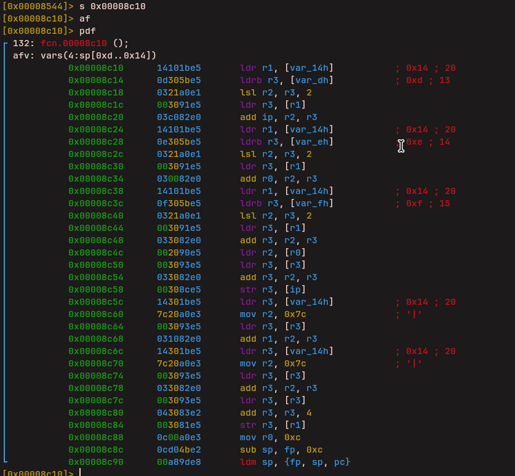Select address 0x00008c58 of str instruction
This screenshot has width=515, height=476.
pos(95,289)
